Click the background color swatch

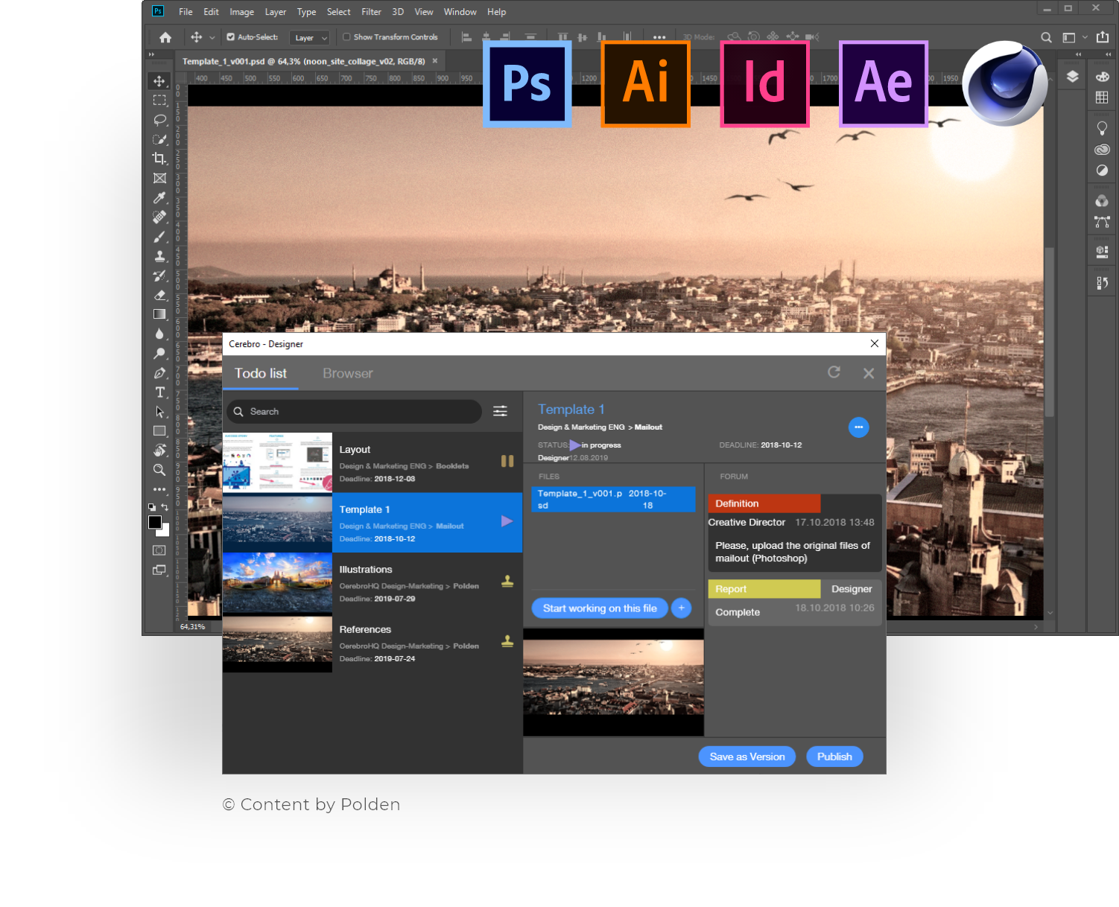pyautogui.click(x=165, y=532)
